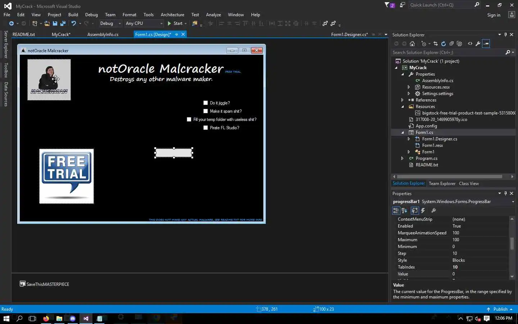
Task: Pin the Solution Explorer panel
Action: [x=505, y=35]
